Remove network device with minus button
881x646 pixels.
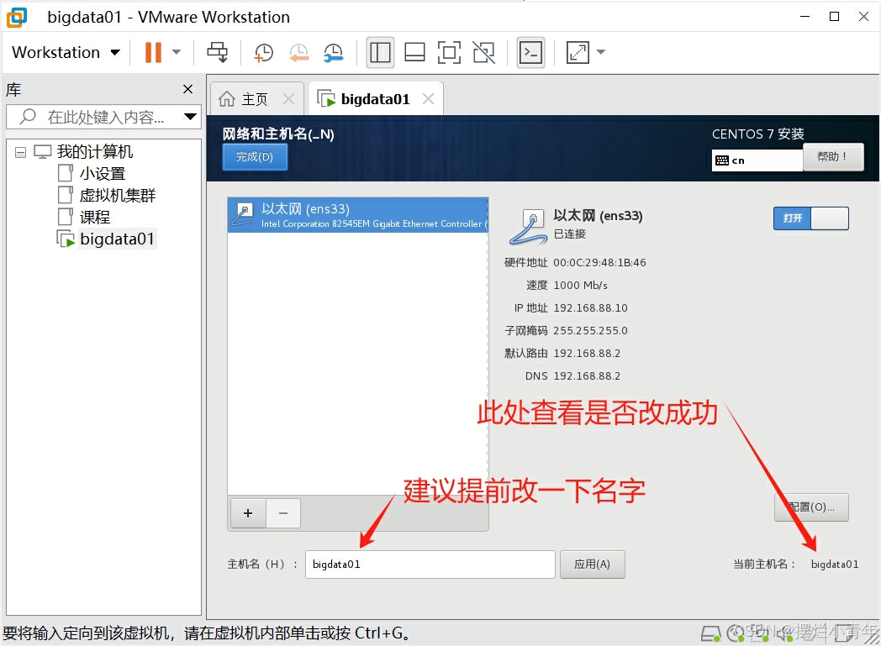pyautogui.click(x=283, y=513)
